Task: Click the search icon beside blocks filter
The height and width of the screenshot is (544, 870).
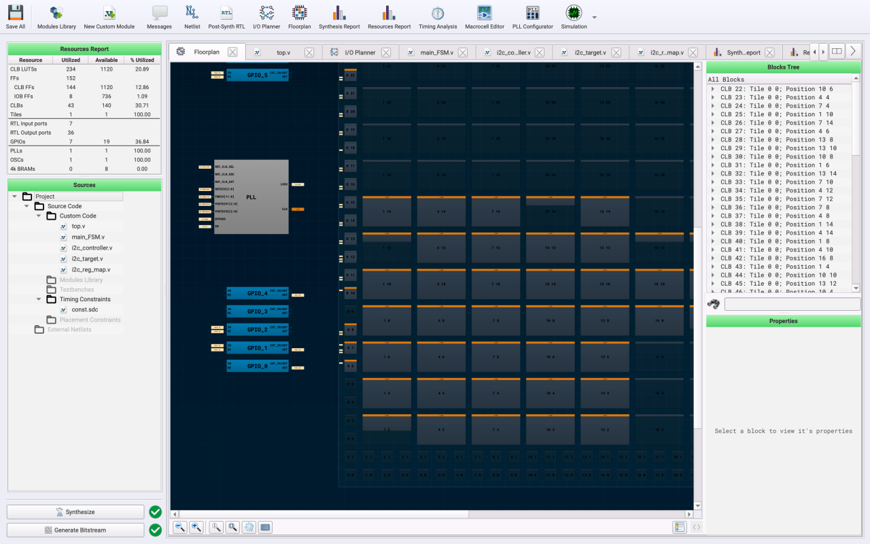Action: pyautogui.click(x=714, y=304)
